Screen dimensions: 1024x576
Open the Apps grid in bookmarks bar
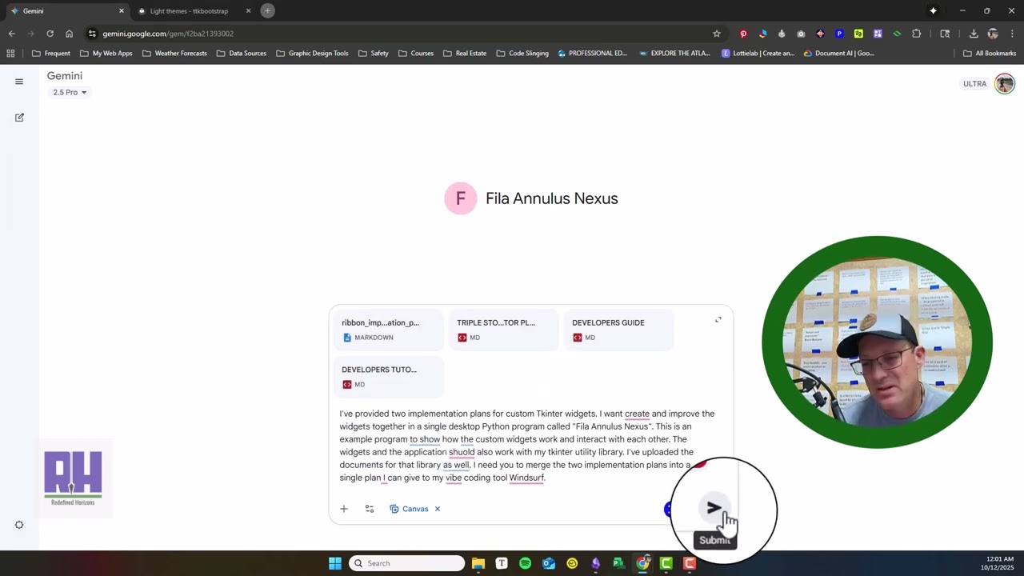pos(10,54)
